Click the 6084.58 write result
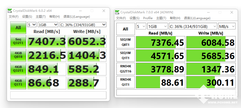The height and width of the screenshot is (108, 241). click(211, 42)
